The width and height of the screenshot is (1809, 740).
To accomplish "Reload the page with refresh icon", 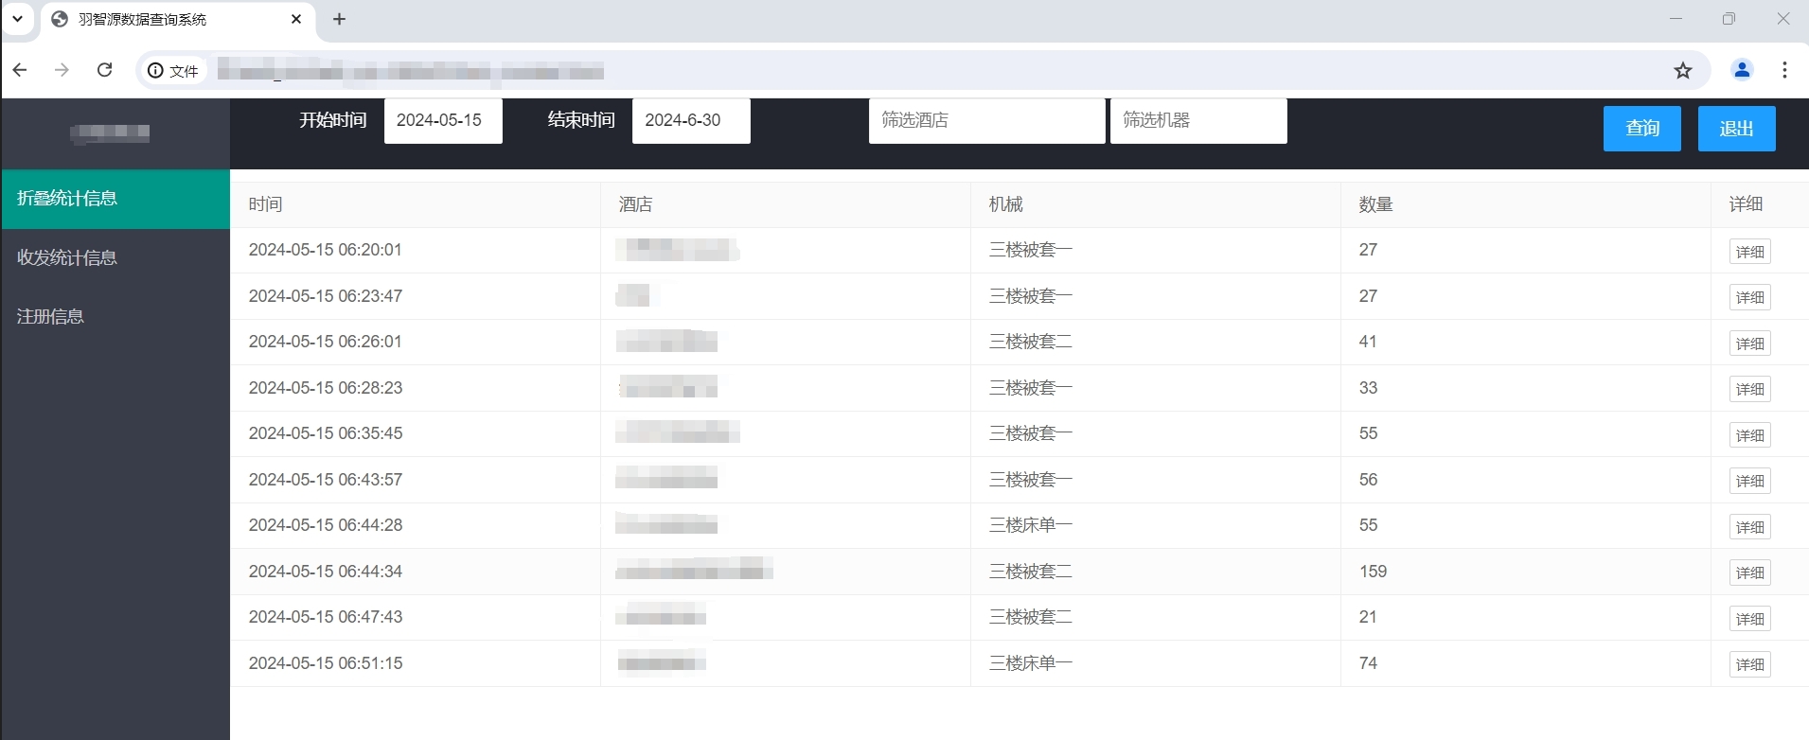I will click(105, 70).
